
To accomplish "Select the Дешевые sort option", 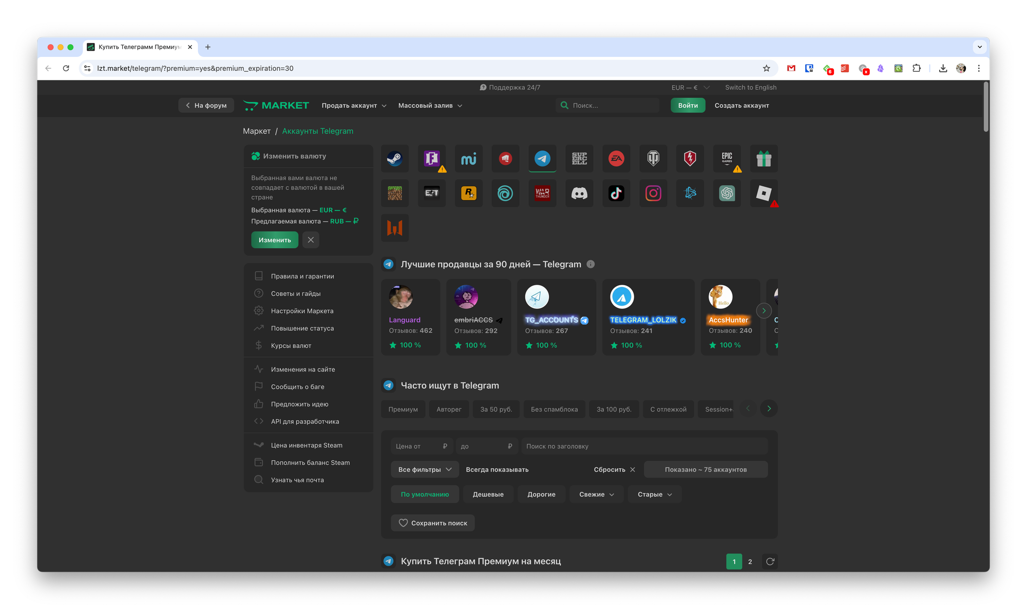I will (x=488, y=494).
